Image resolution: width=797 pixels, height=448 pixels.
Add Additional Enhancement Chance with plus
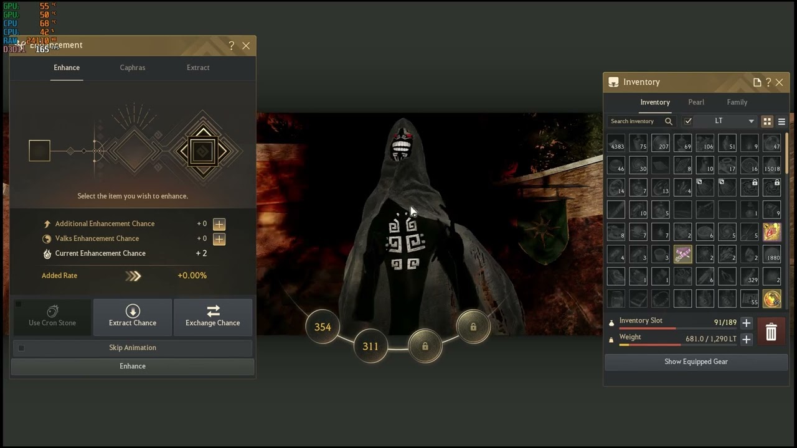click(219, 224)
